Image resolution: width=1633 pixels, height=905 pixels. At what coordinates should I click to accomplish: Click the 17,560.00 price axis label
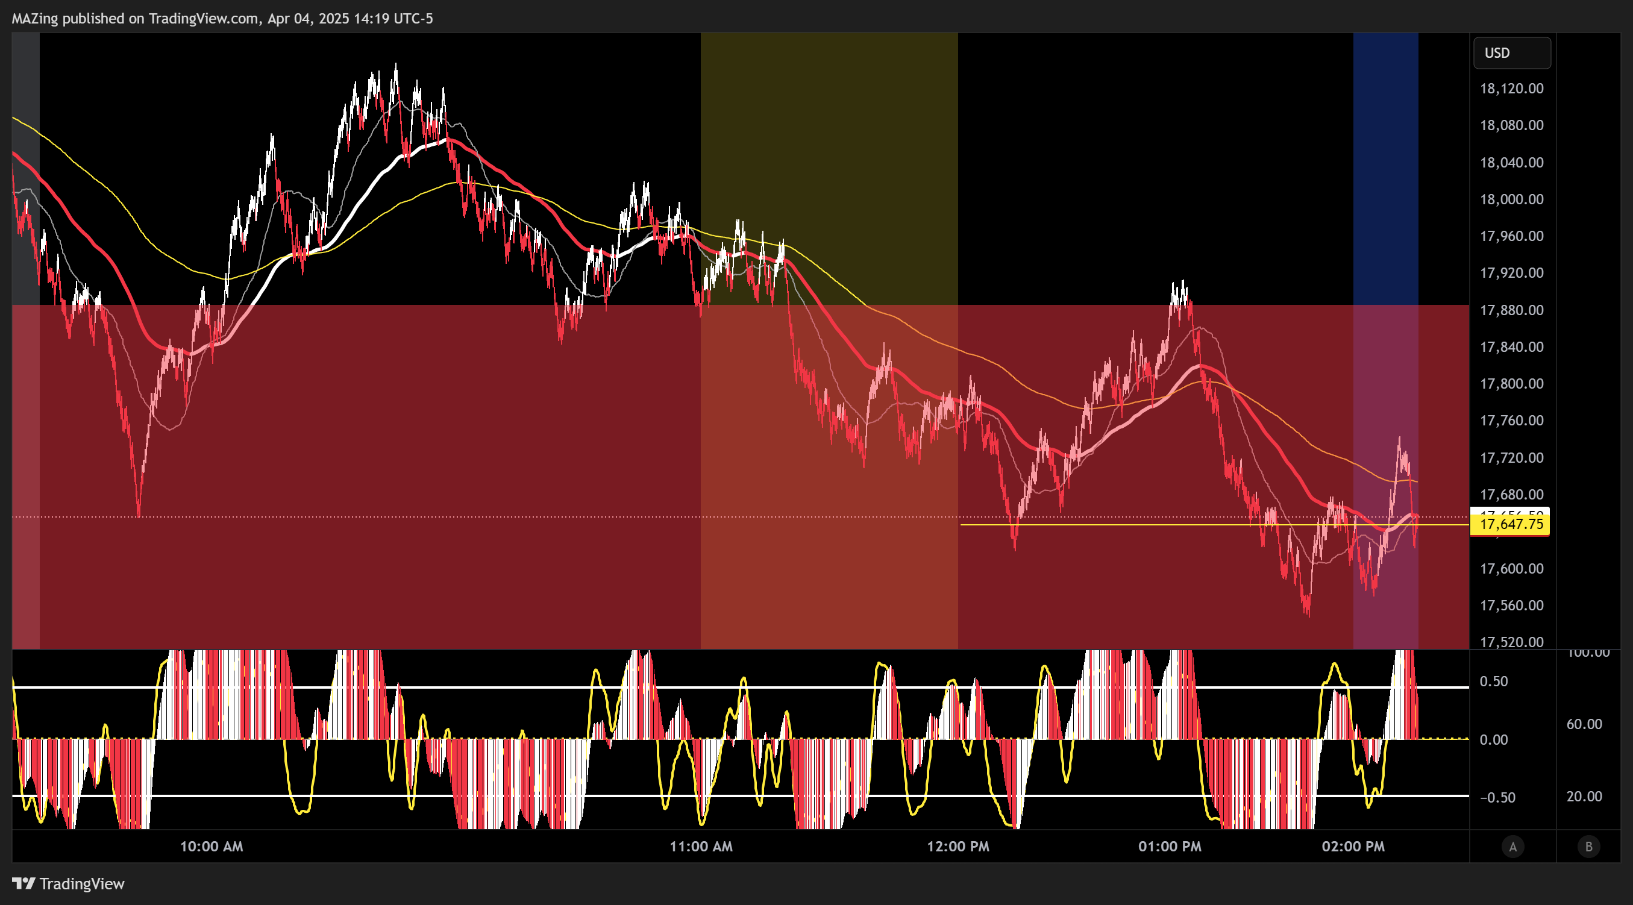(1511, 605)
